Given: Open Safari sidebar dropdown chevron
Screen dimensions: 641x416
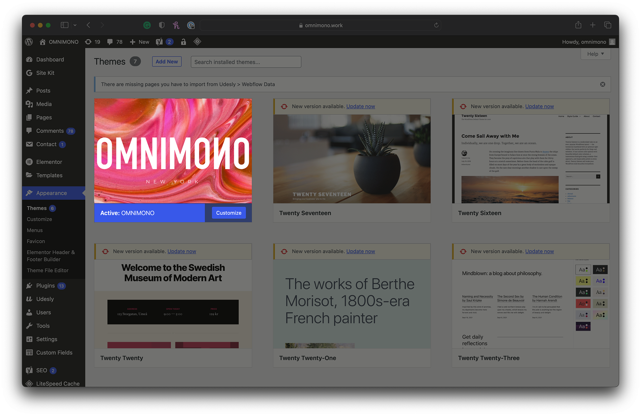Looking at the screenshot, I should [75, 25].
